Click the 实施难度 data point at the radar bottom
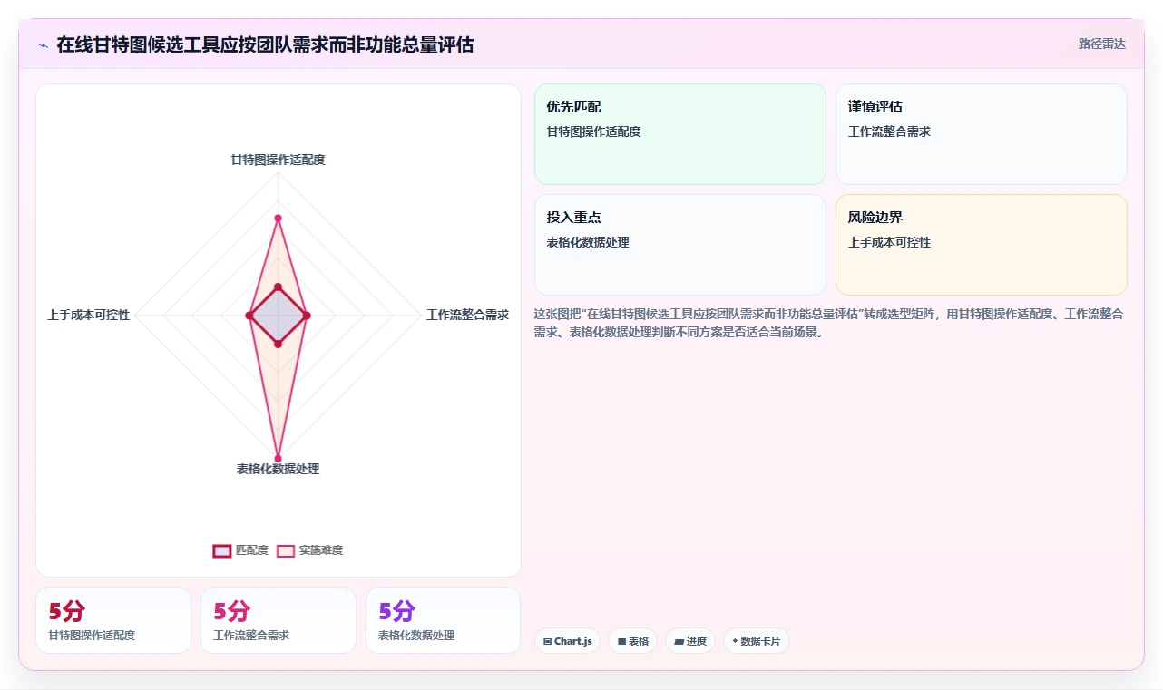The height and width of the screenshot is (690, 1163). tap(278, 458)
